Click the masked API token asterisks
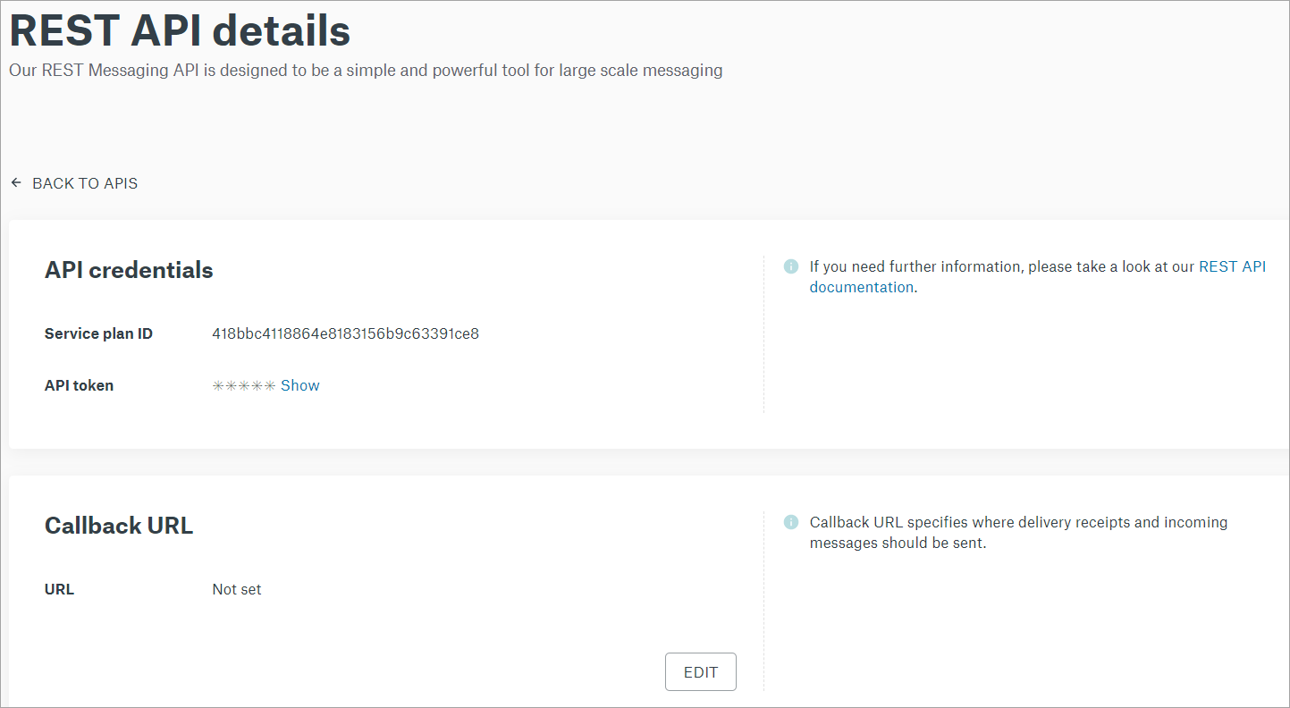The width and height of the screenshot is (1290, 708). pos(244,385)
